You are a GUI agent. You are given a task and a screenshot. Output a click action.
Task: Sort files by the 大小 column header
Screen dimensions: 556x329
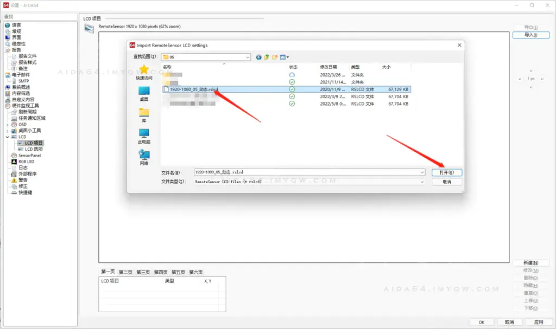[396, 67]
